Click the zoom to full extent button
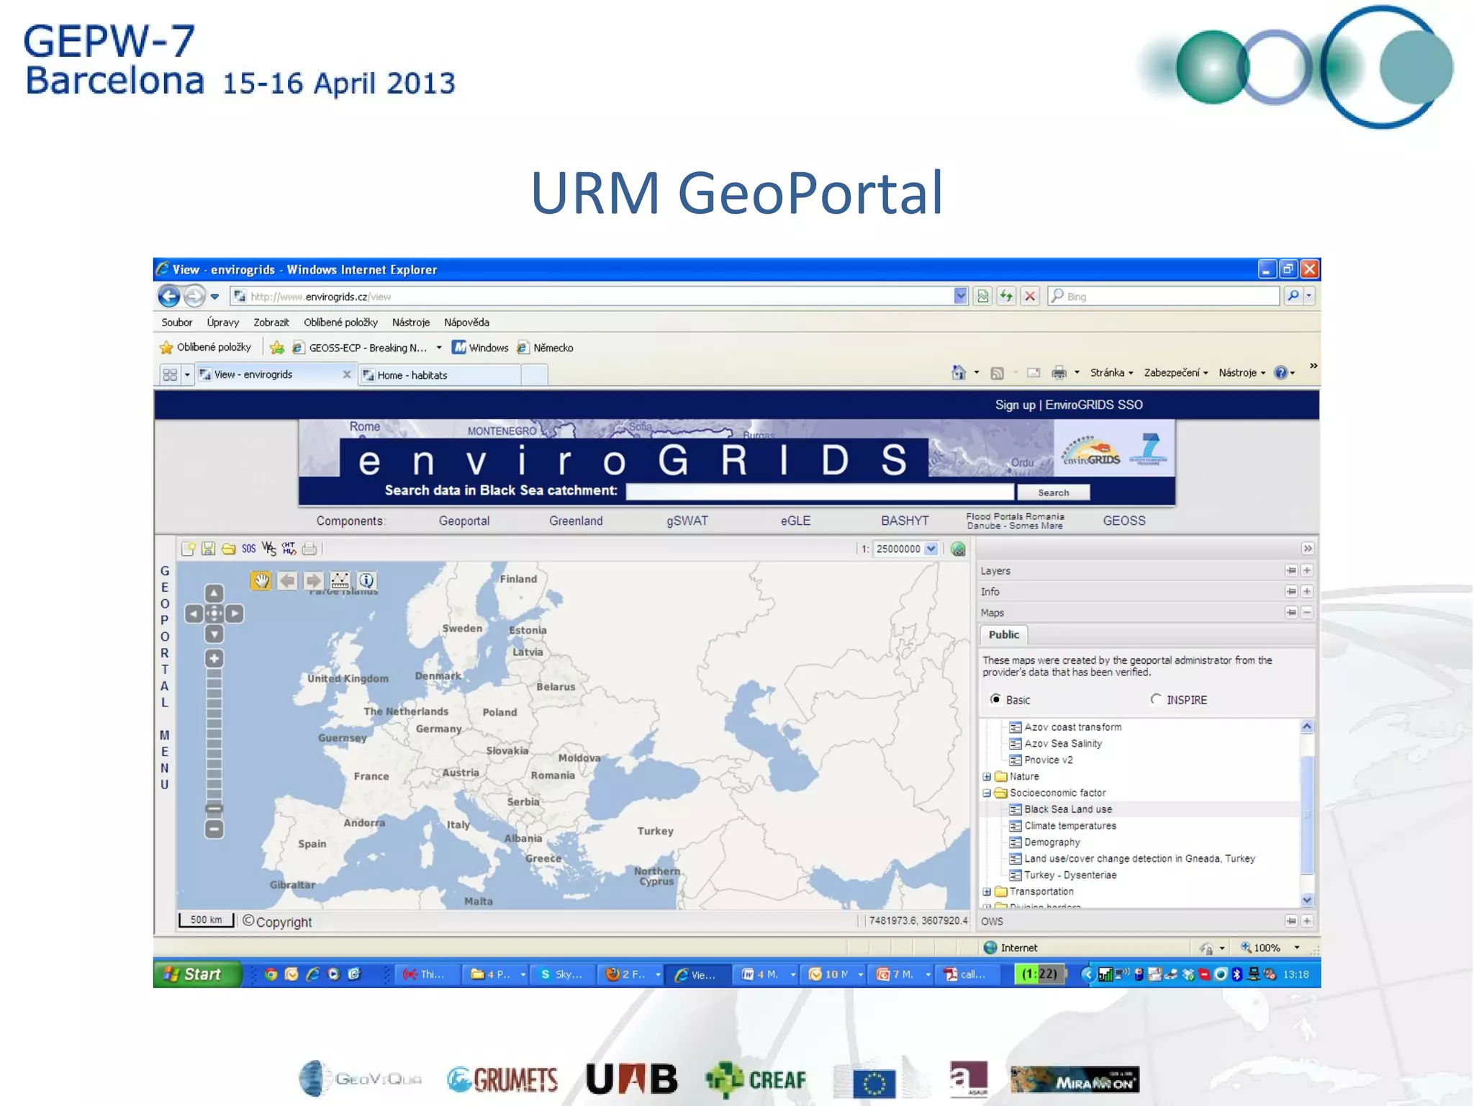 pyautogui.click(x=214, y=613)
